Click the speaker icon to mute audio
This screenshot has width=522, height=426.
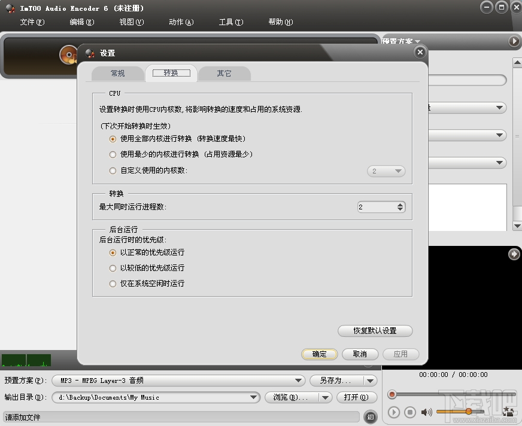426,412
